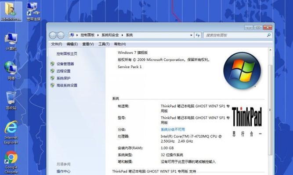Click the 系统类型: label
The height and width of the screenshot is (175, 293).
(x=125, y=155)
